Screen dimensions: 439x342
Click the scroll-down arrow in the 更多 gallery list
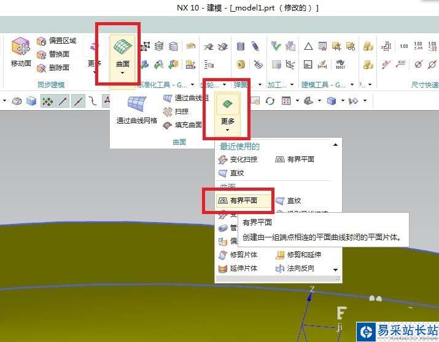click(x=335, y=270)
